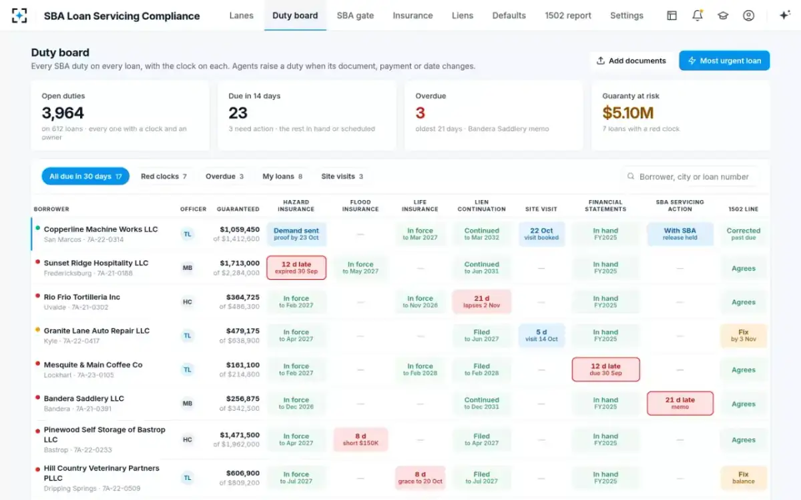Open the Fix by 3 Nov 1502 cell
Viewport: 801px width, 500px height.
coord(744,335)
